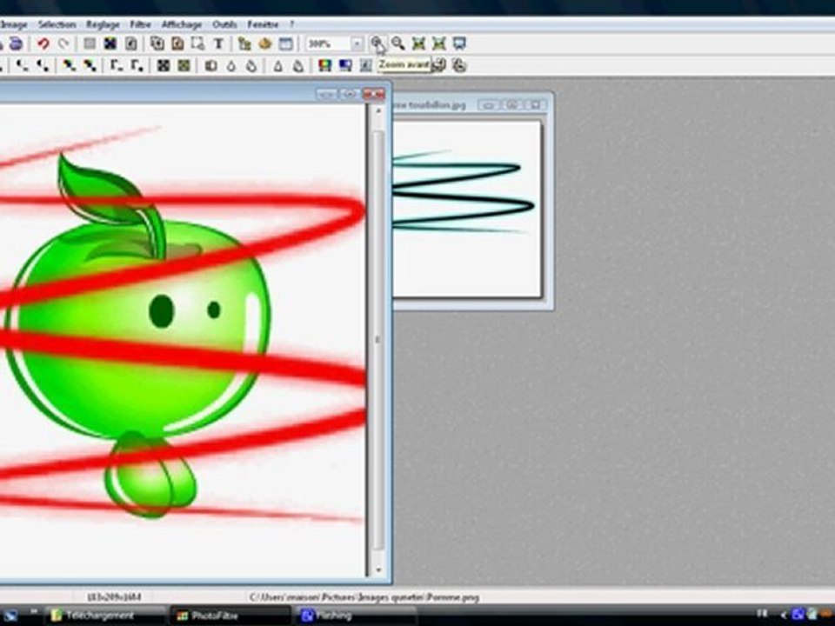This screenshot has width=835, height=626.
Task: Show image at actual size icon
Action: (418, 43)
